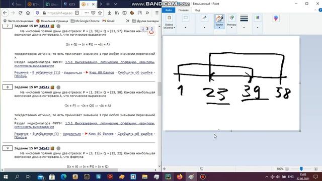Expand the Shapes (Фигуры) dropdown arrow
This screenshot has width=322, height=181.
pyautogui.click(x=231, y=28)
